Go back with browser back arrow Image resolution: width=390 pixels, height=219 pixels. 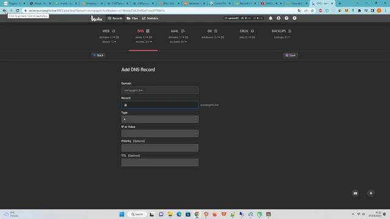(4, 11)
